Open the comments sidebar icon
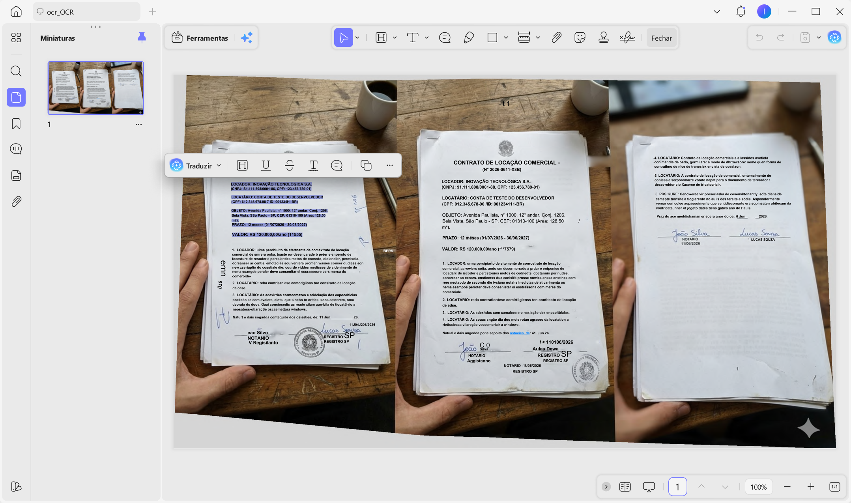The width and height of the screenshot is (851, 503). click(x=16, y=149)
